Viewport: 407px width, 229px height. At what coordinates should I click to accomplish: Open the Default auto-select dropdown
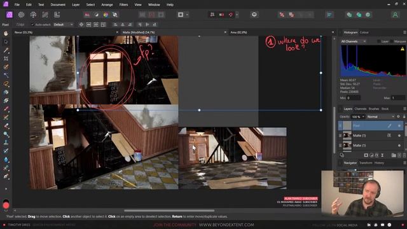point(63,25)
